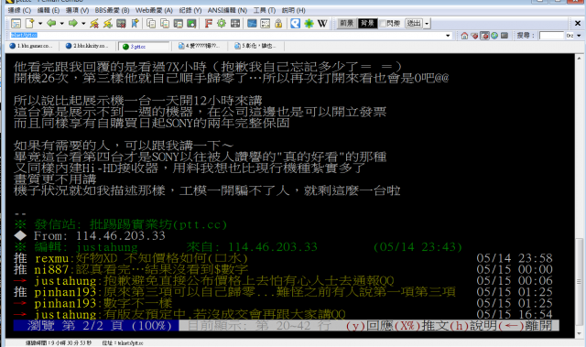Image resolution: width=586 pixels, height=347 pixels.
Task: Click the blue search engine icon
Action: [x=295, y=24]
